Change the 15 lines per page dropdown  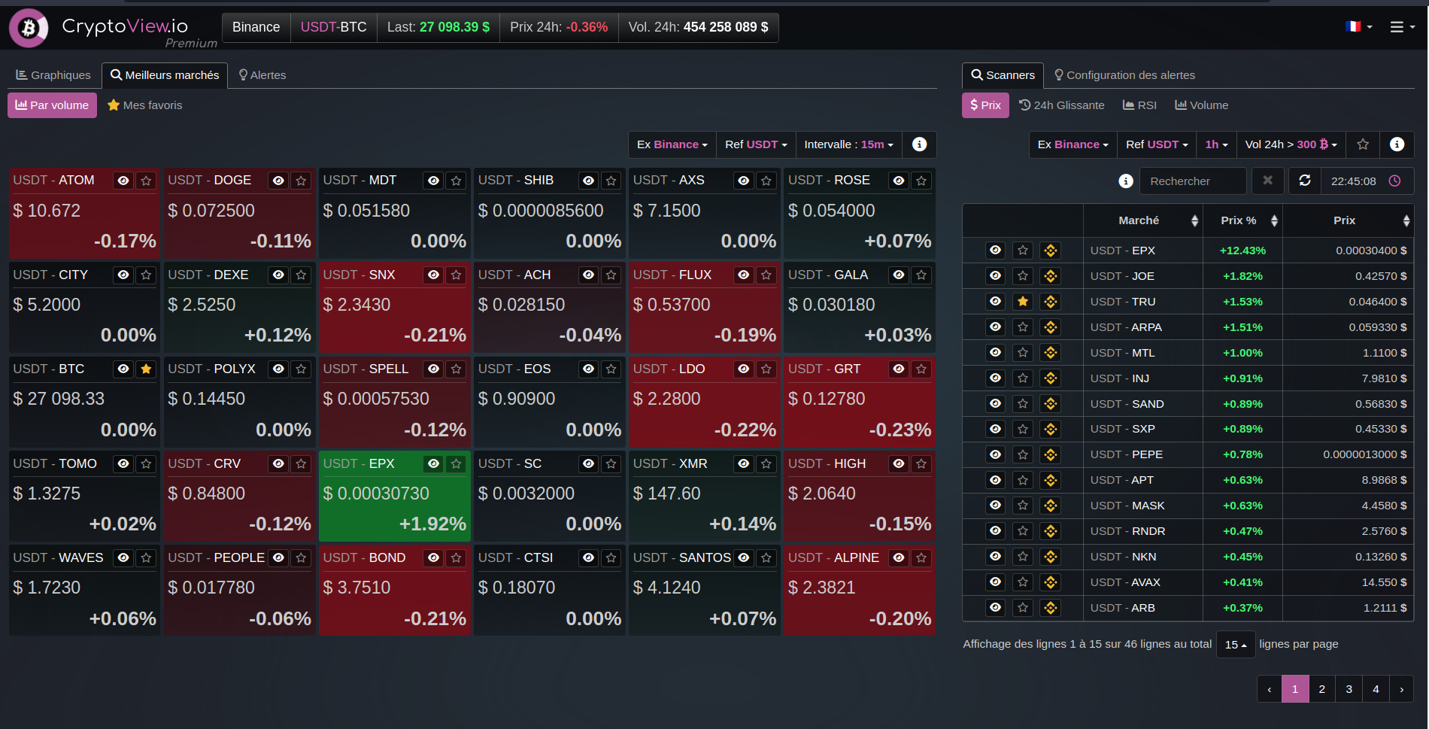pyautogui.click(x=1236, y=645)
